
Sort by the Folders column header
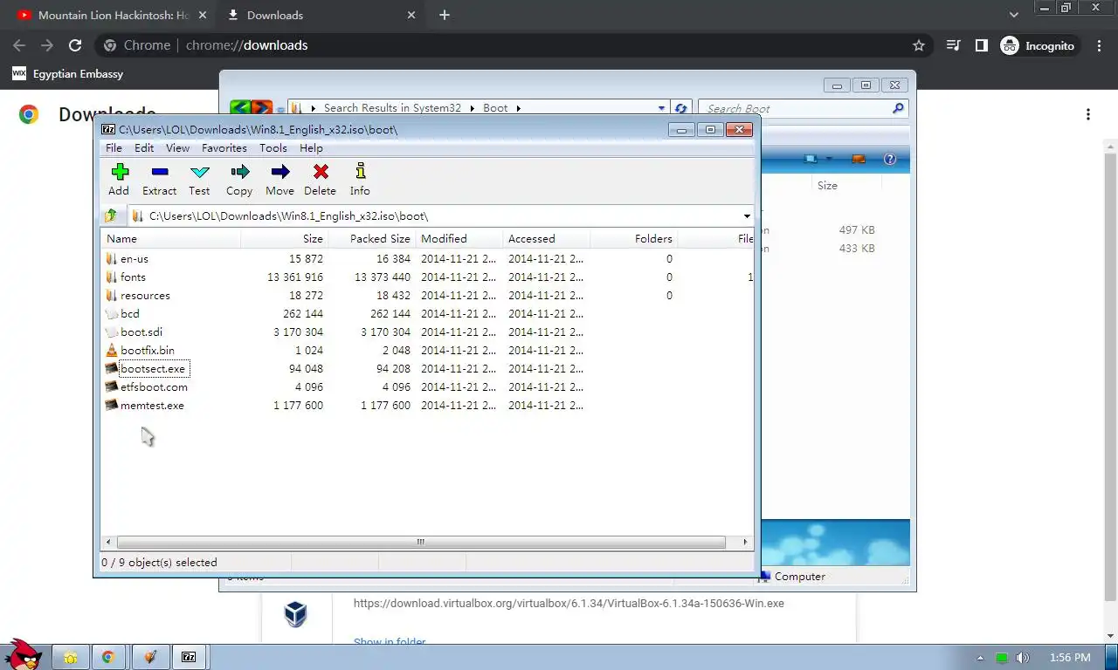click(633, 238)
